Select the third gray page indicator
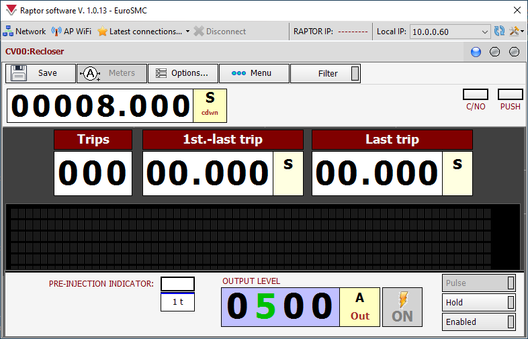The height and width of the screenshot is (339, 528). pyautogui.click(x=514, y=52)
